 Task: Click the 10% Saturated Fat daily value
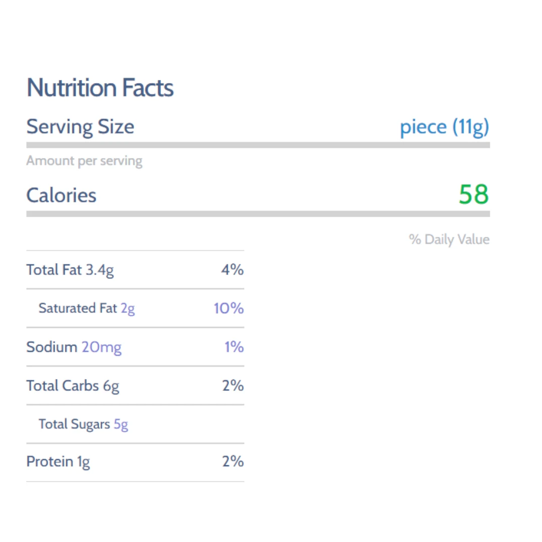pyautogui.click(x=229, y=308)
